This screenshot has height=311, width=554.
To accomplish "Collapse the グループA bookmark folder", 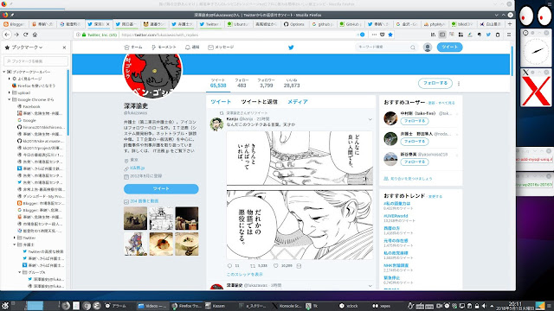I will [x=20, y=273].
